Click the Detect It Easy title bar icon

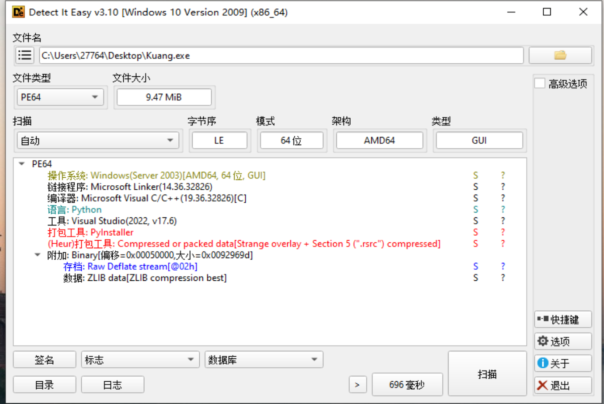click(x=18, y=12)
